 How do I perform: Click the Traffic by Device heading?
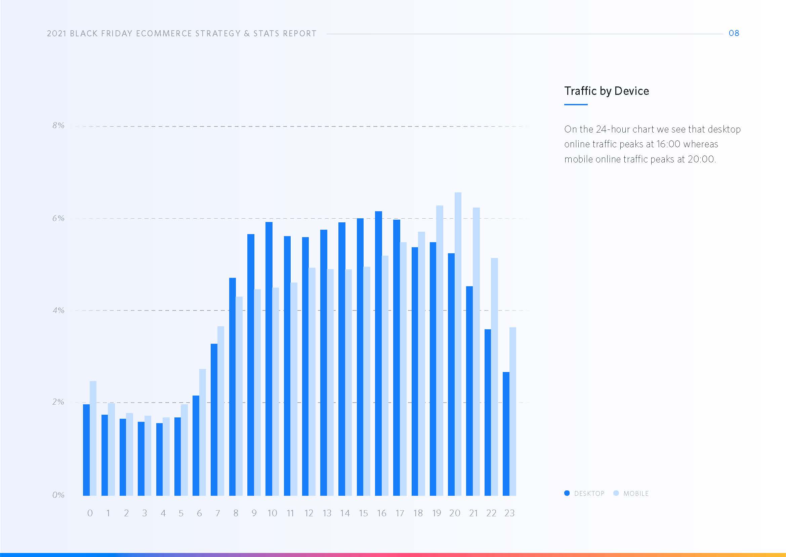[x=607, y=91]
